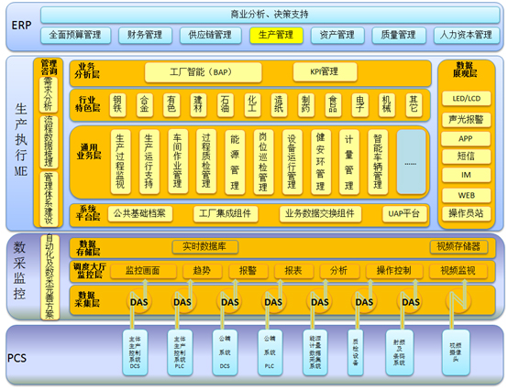508x389 pixels.
Task: Choose the UAP平台 box
Action: pyautogui.click(x=404, y=214)
